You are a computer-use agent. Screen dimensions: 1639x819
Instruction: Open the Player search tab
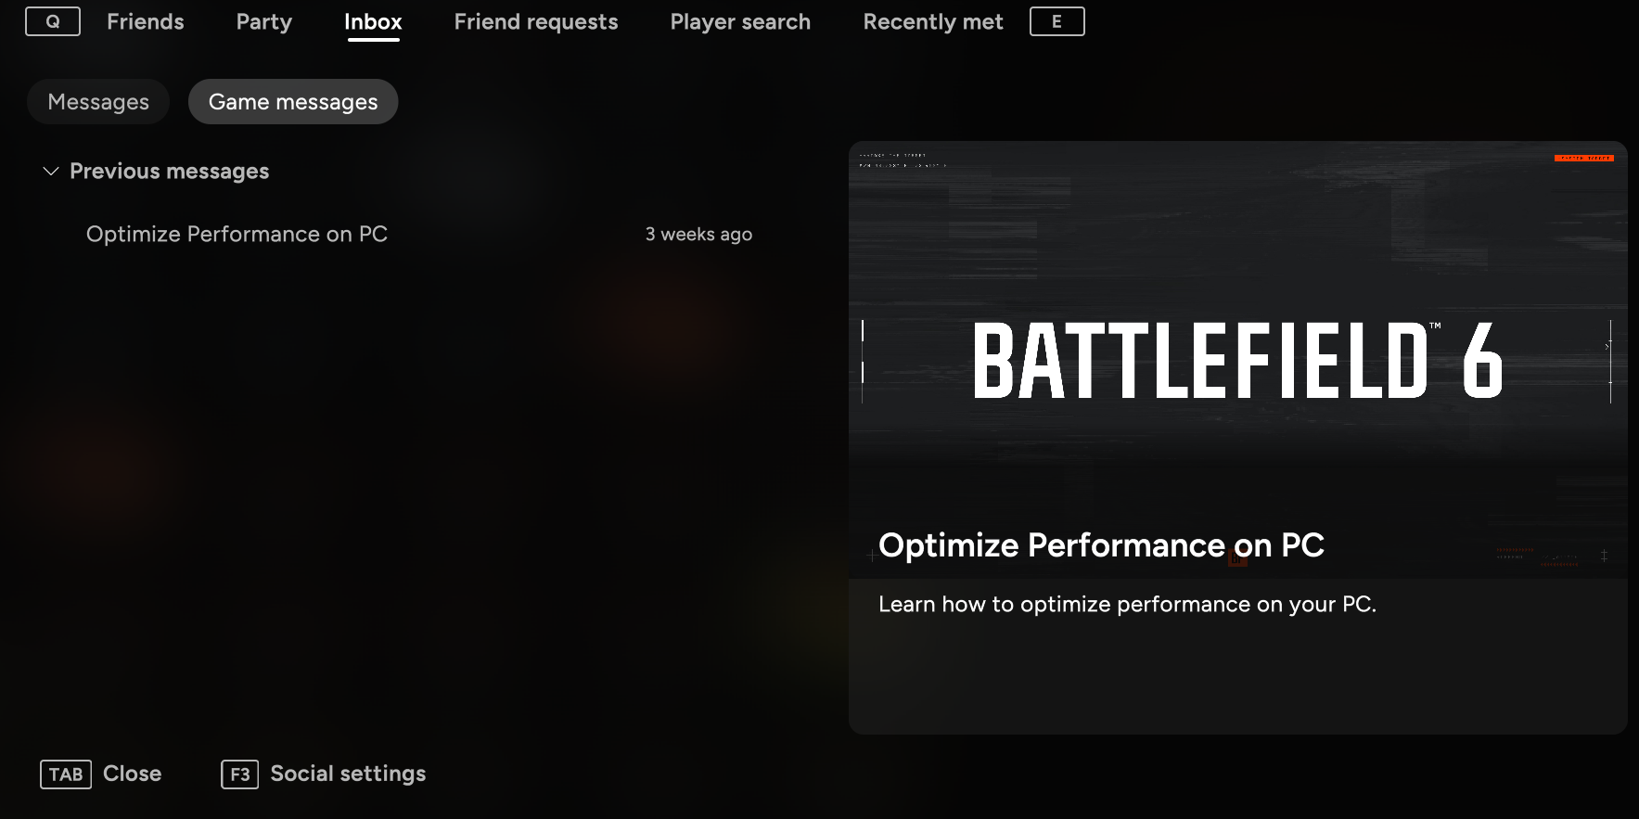740,22
